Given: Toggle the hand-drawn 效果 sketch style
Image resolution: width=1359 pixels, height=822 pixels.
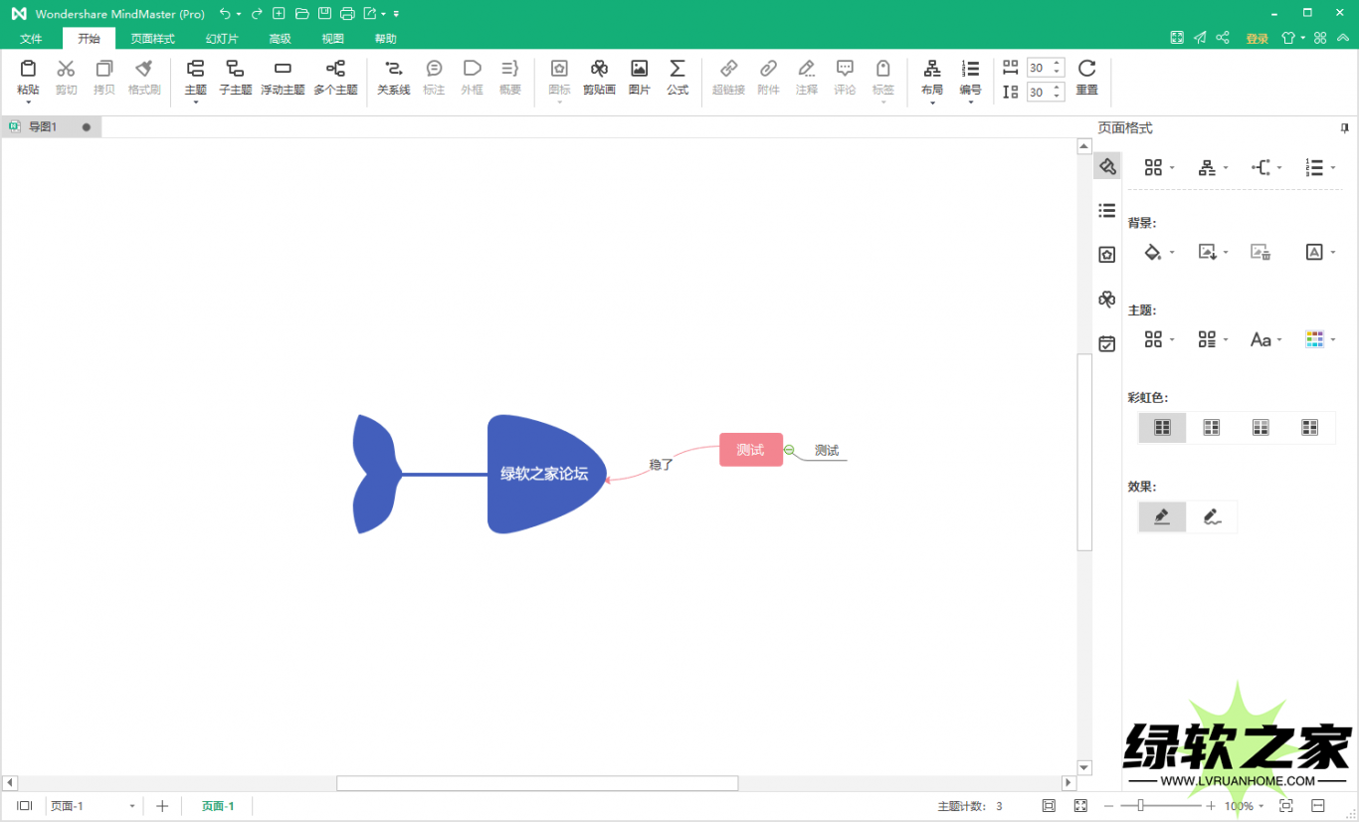Looking at the screenshot, I should point(1211,516).
